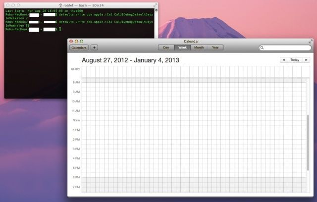
Task: Click Terminal's full screen arrow icon
Action: (x=155, y=4)
